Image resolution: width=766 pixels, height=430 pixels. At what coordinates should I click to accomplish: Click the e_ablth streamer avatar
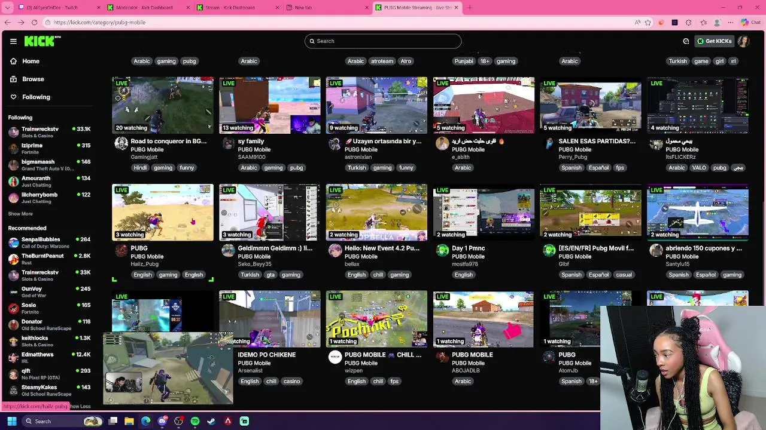pos(442,143)
